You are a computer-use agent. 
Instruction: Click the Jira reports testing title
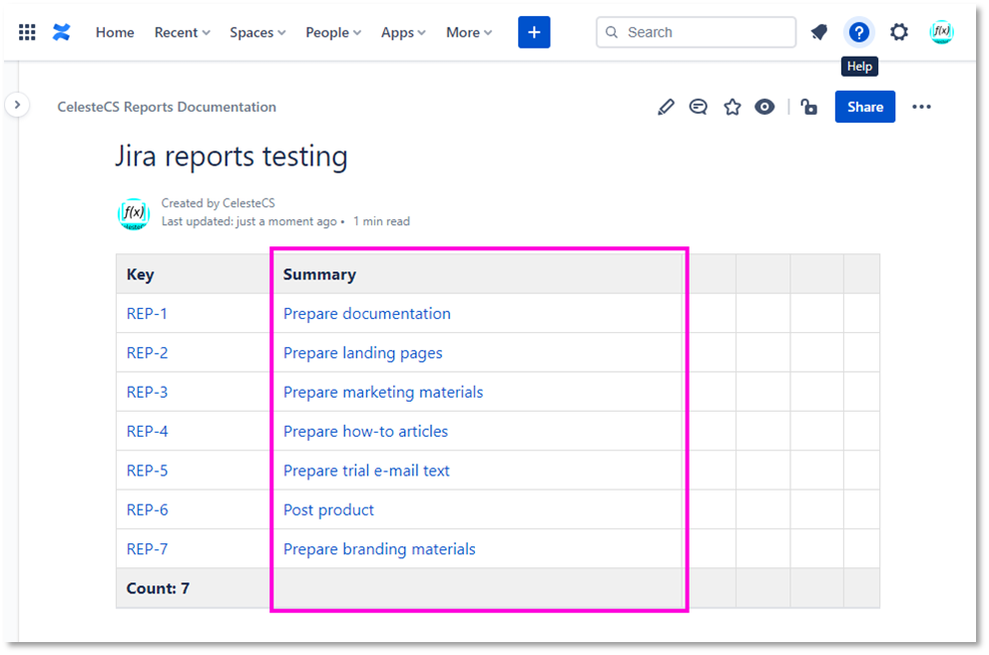pos(231,157)
